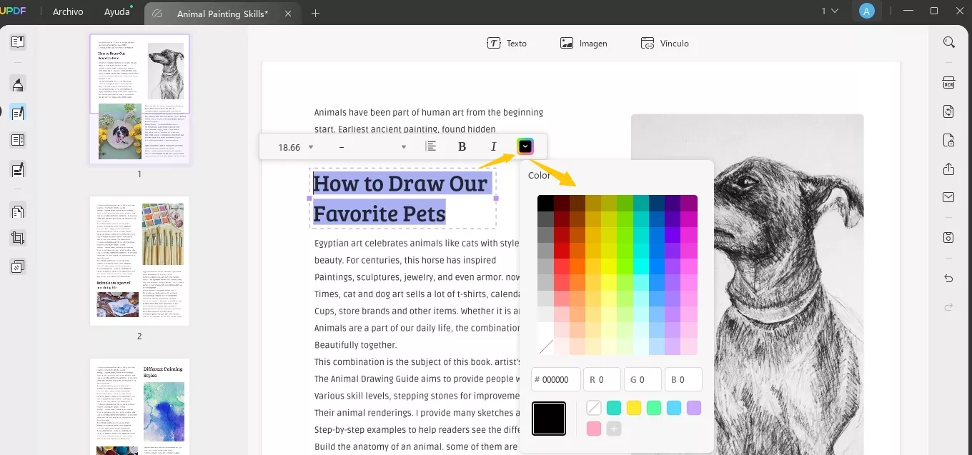The image size is (972, 455).
Task: Click the Save disk icon
Action: (x=949, y=237)
